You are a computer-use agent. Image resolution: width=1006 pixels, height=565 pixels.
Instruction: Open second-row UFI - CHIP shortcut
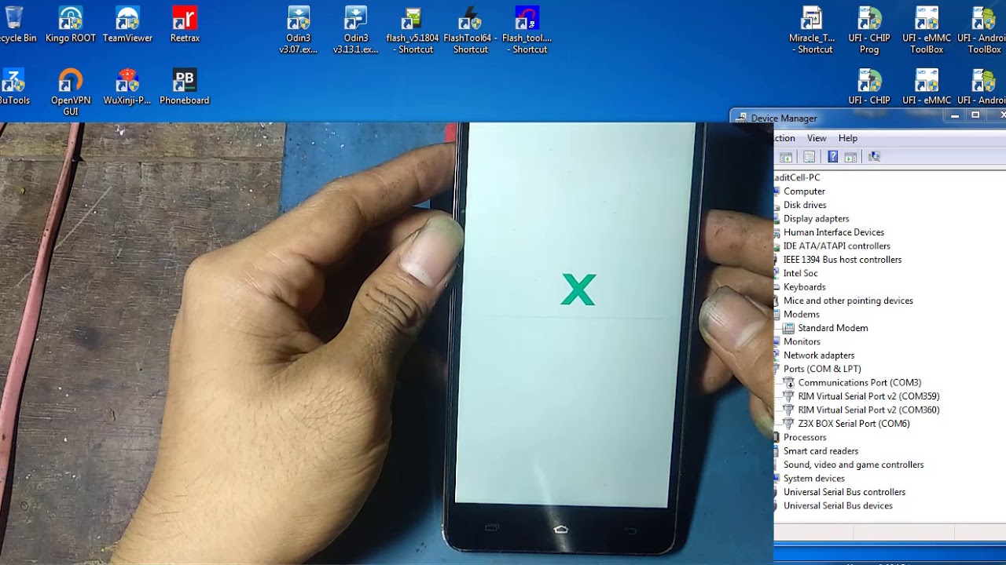(869, 86)
